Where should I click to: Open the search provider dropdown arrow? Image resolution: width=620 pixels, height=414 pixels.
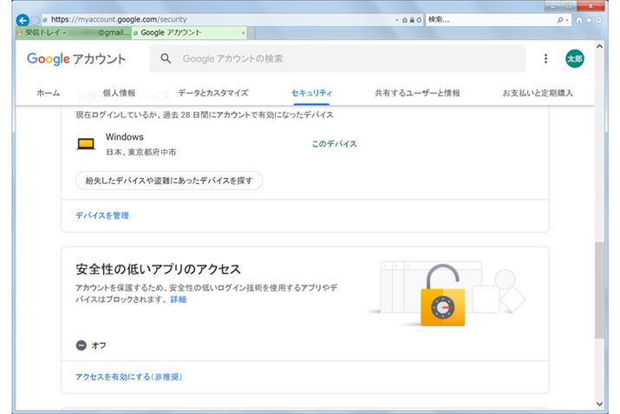coord(567,20)
